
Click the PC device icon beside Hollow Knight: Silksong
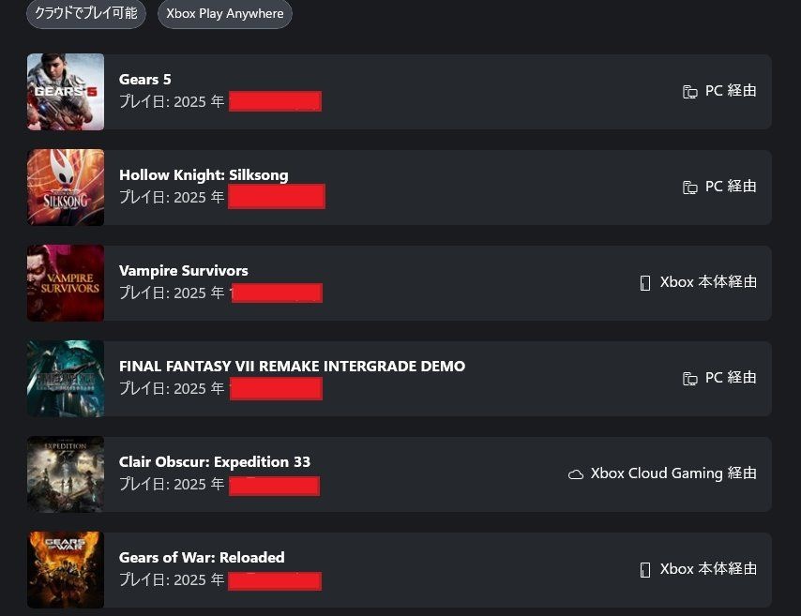[x=690, y=188]
